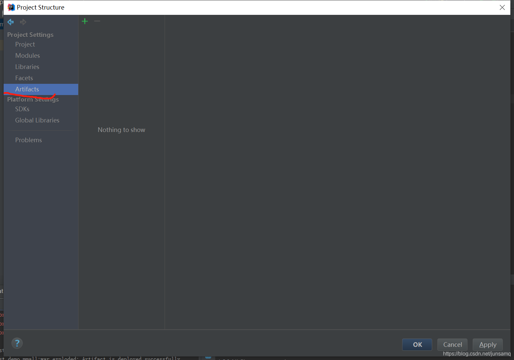Show the Problems page
This screenshot has width=514, height=360.
click(41, 140)
